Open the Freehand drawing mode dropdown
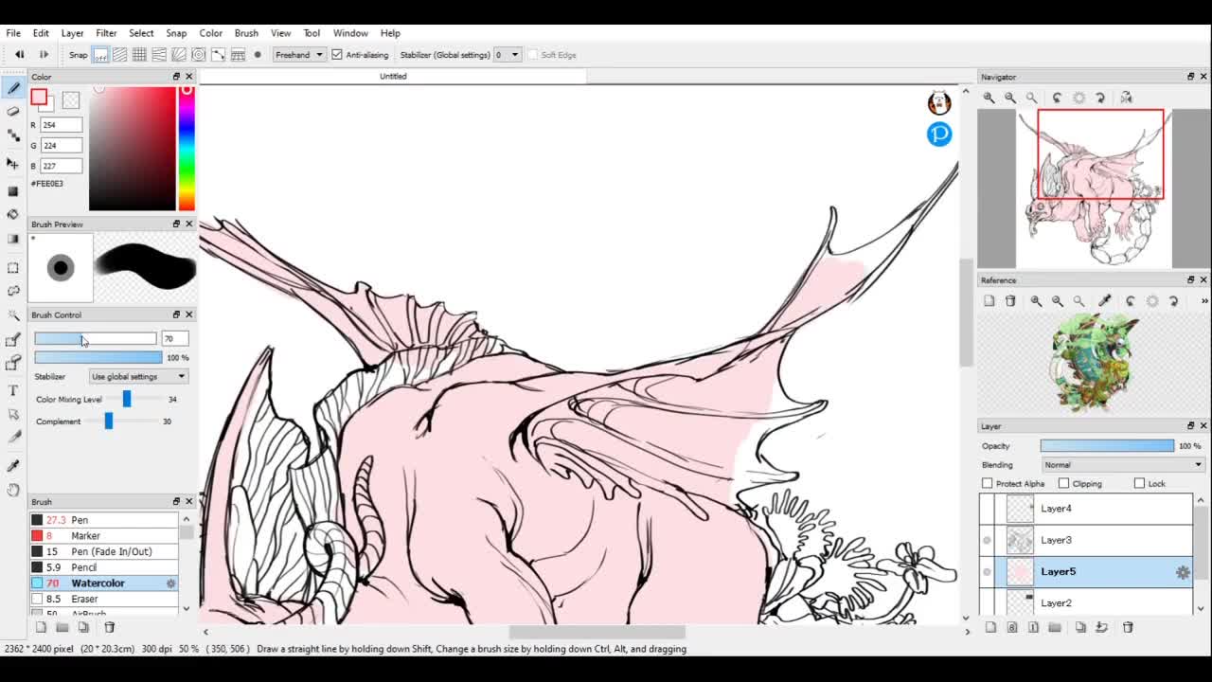Viewport: 1212px width, 682px height. (x=298, y=55)
